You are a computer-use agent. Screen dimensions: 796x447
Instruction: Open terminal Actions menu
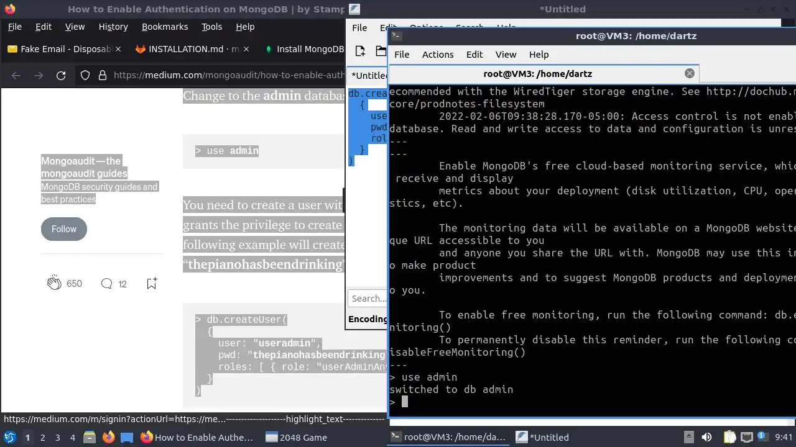[x=438, y=54]
